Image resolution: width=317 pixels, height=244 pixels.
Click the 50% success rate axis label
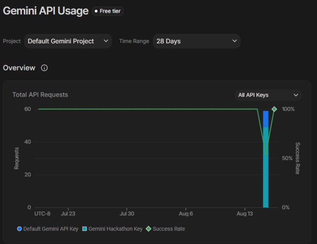pos(287,158)
